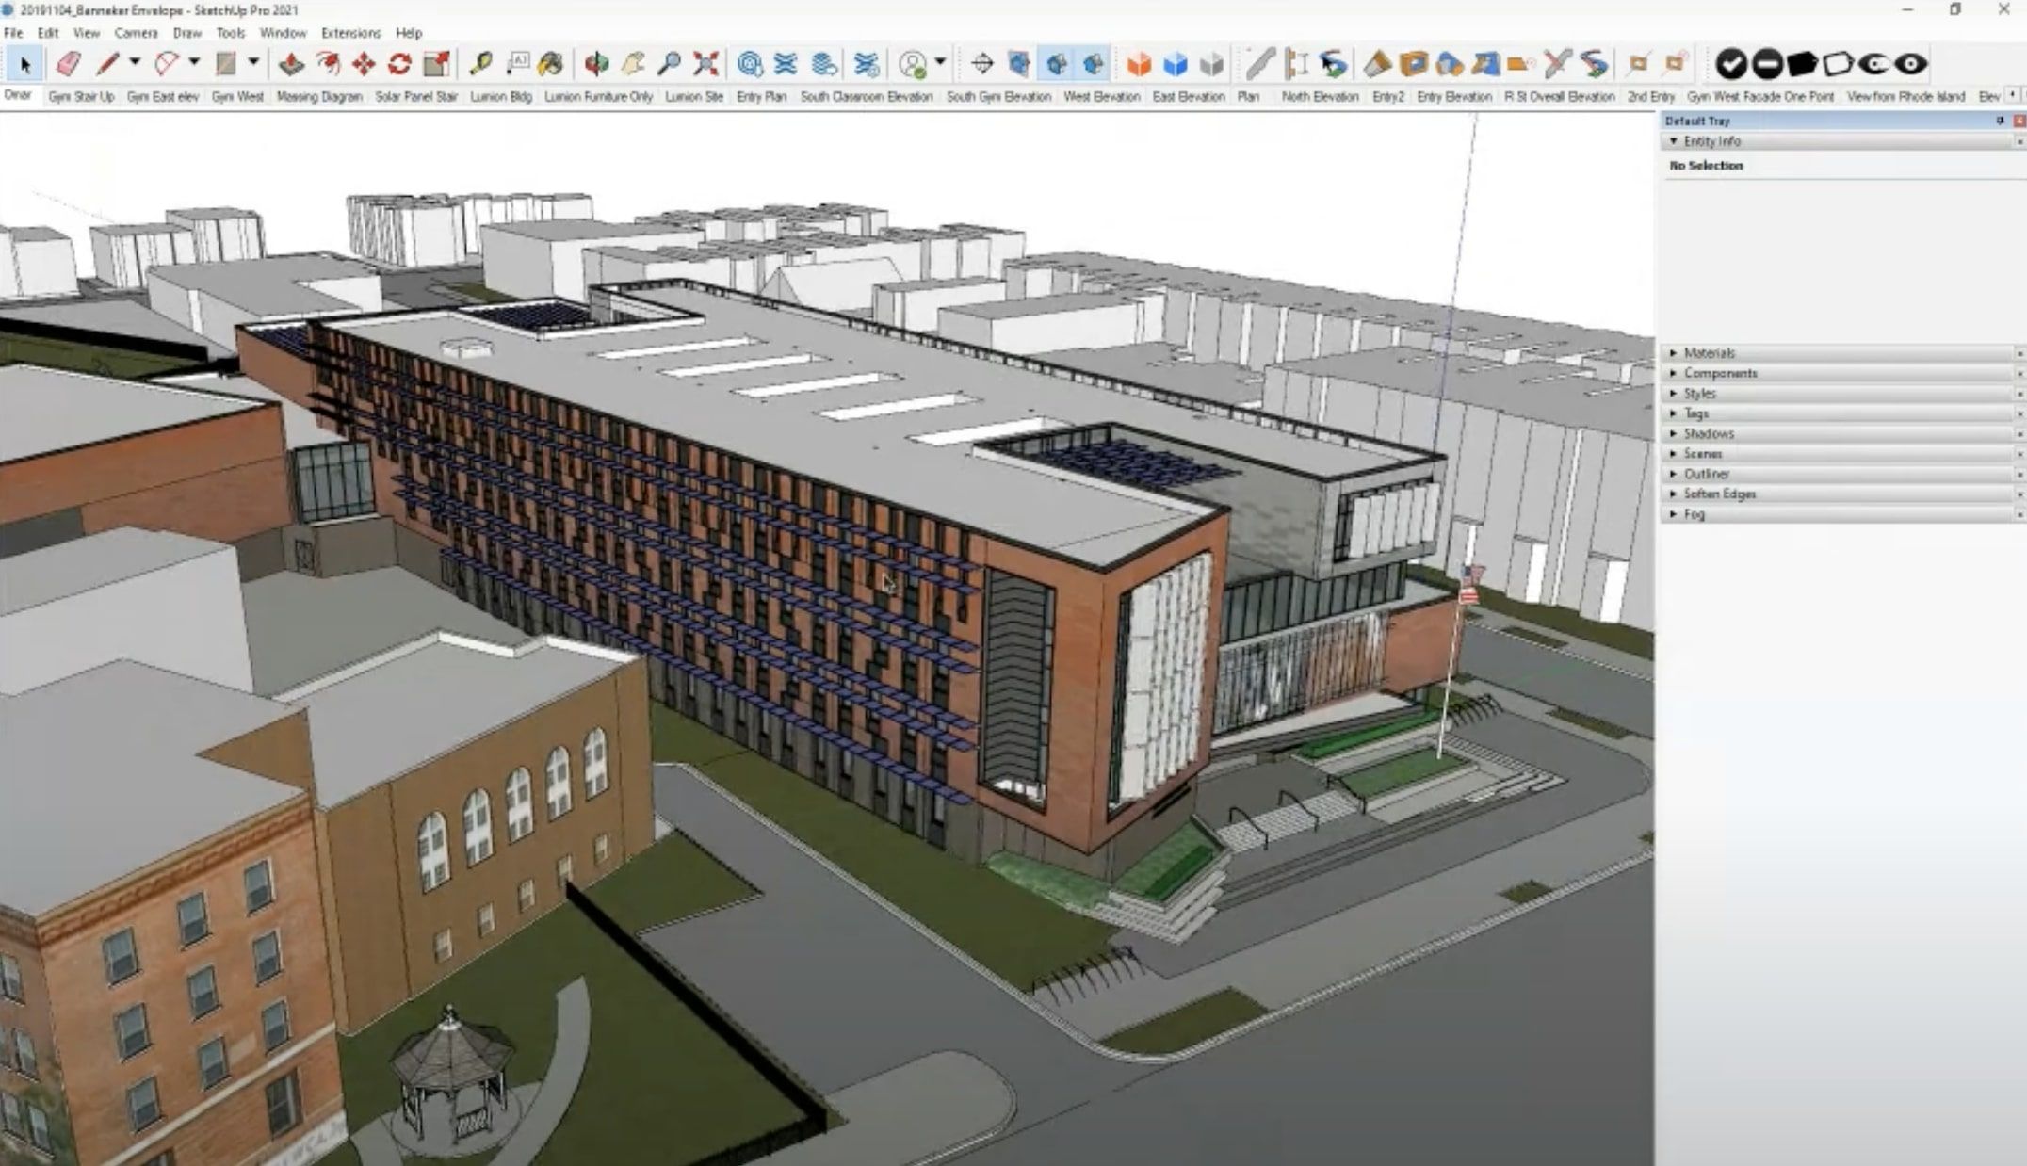Switch to North Elevation scene tab

[1320, 96]
